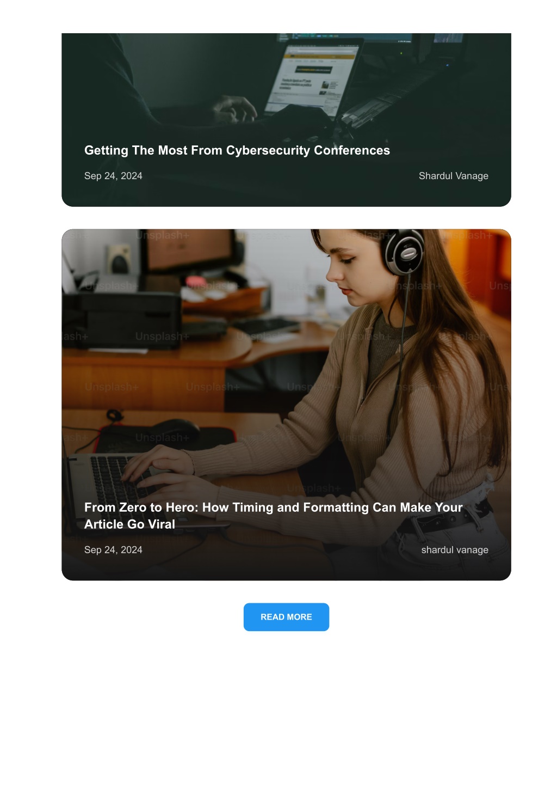Open the From Zero to Hero article title
The image size is (557, 789).
click(274, 516)
